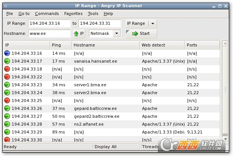233x156 pixels.
Task: Click the green status icon for 194.204.33.26
Action: 7,108
